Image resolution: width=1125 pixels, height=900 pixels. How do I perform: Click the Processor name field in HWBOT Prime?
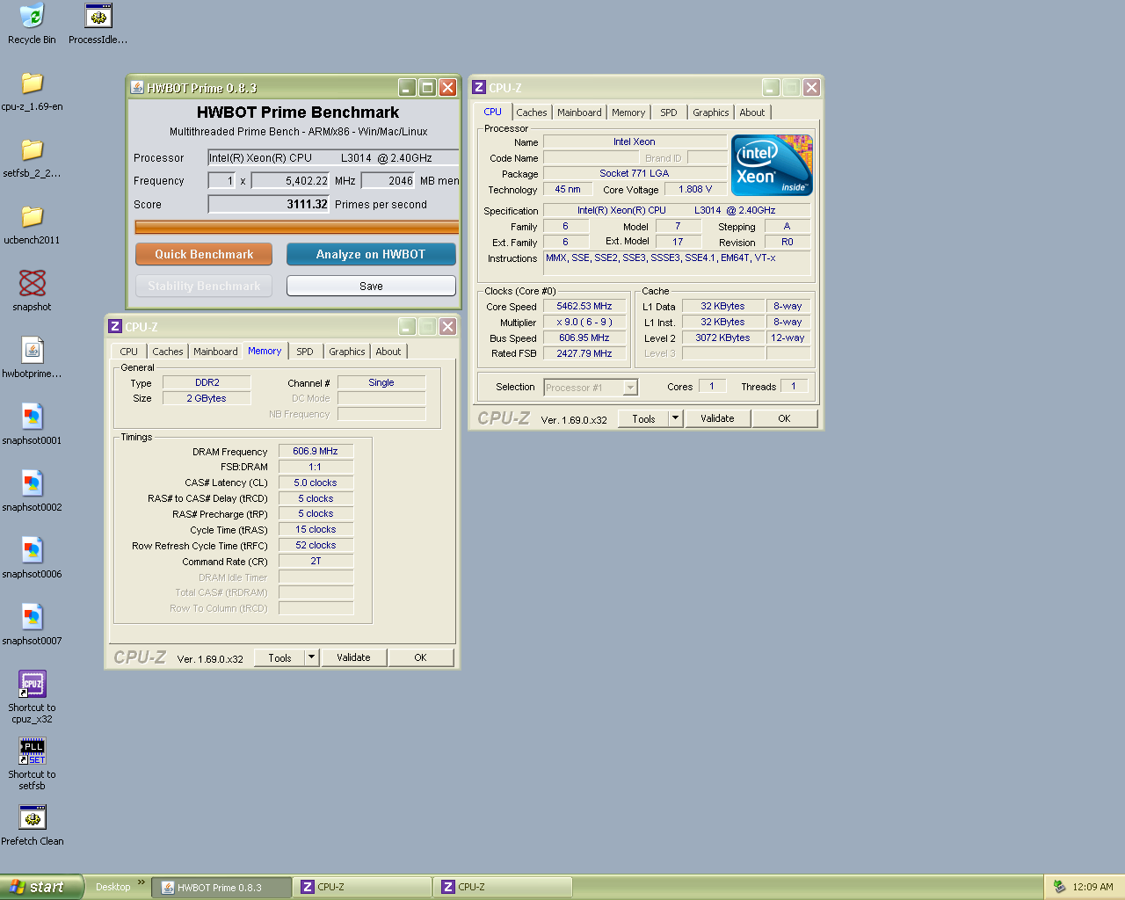[333, 157]
